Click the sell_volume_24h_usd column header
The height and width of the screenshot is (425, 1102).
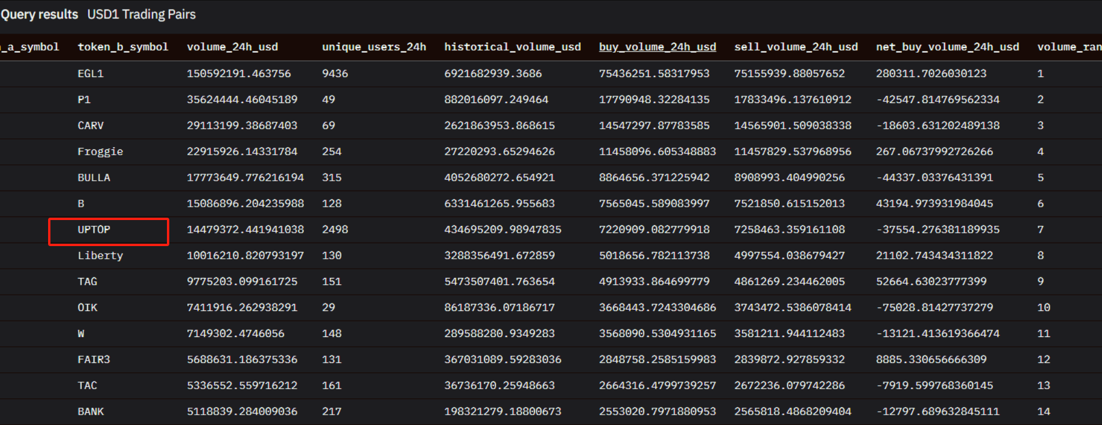(796, 47)
